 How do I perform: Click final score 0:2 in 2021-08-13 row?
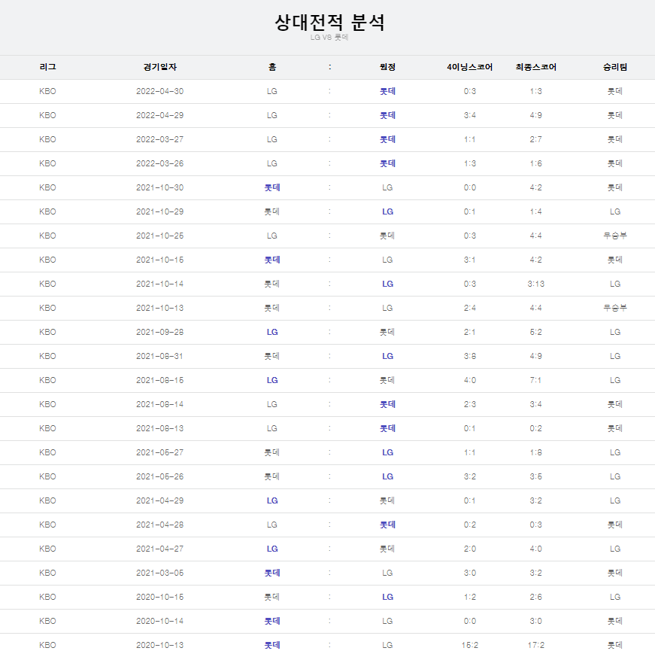tap(535, 428)
